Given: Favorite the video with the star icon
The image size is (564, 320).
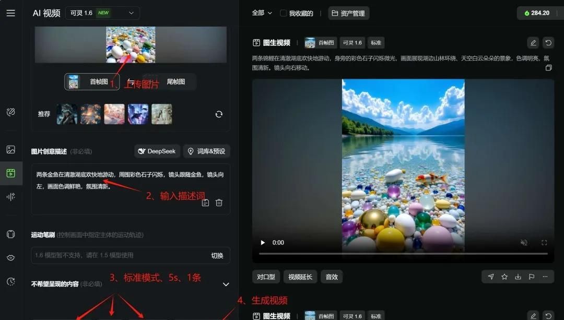Looking at the screenshot, I should 504,277.
